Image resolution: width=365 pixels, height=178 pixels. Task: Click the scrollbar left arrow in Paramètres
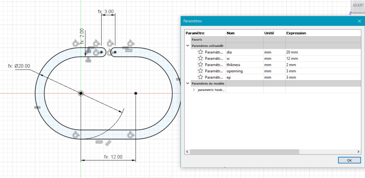point(187,152)
